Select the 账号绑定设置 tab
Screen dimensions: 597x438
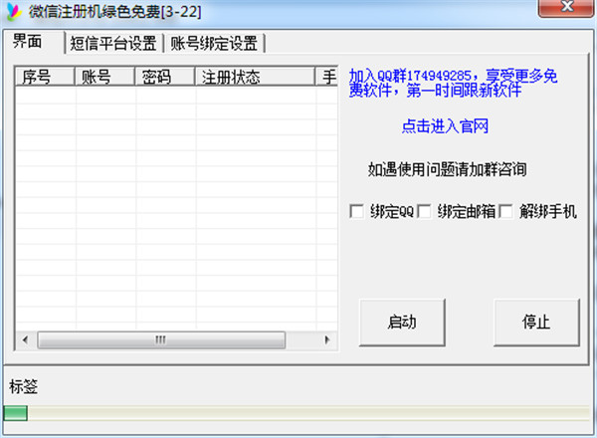coord(213,43)
